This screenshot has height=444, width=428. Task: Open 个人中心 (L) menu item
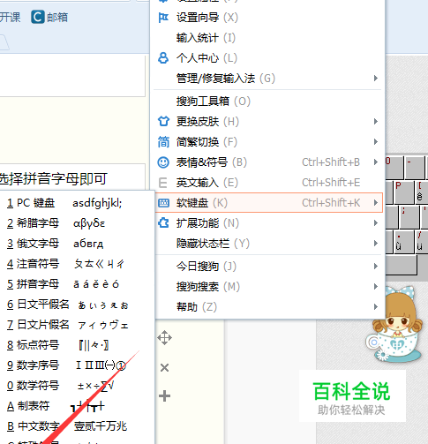click(267, 58)
